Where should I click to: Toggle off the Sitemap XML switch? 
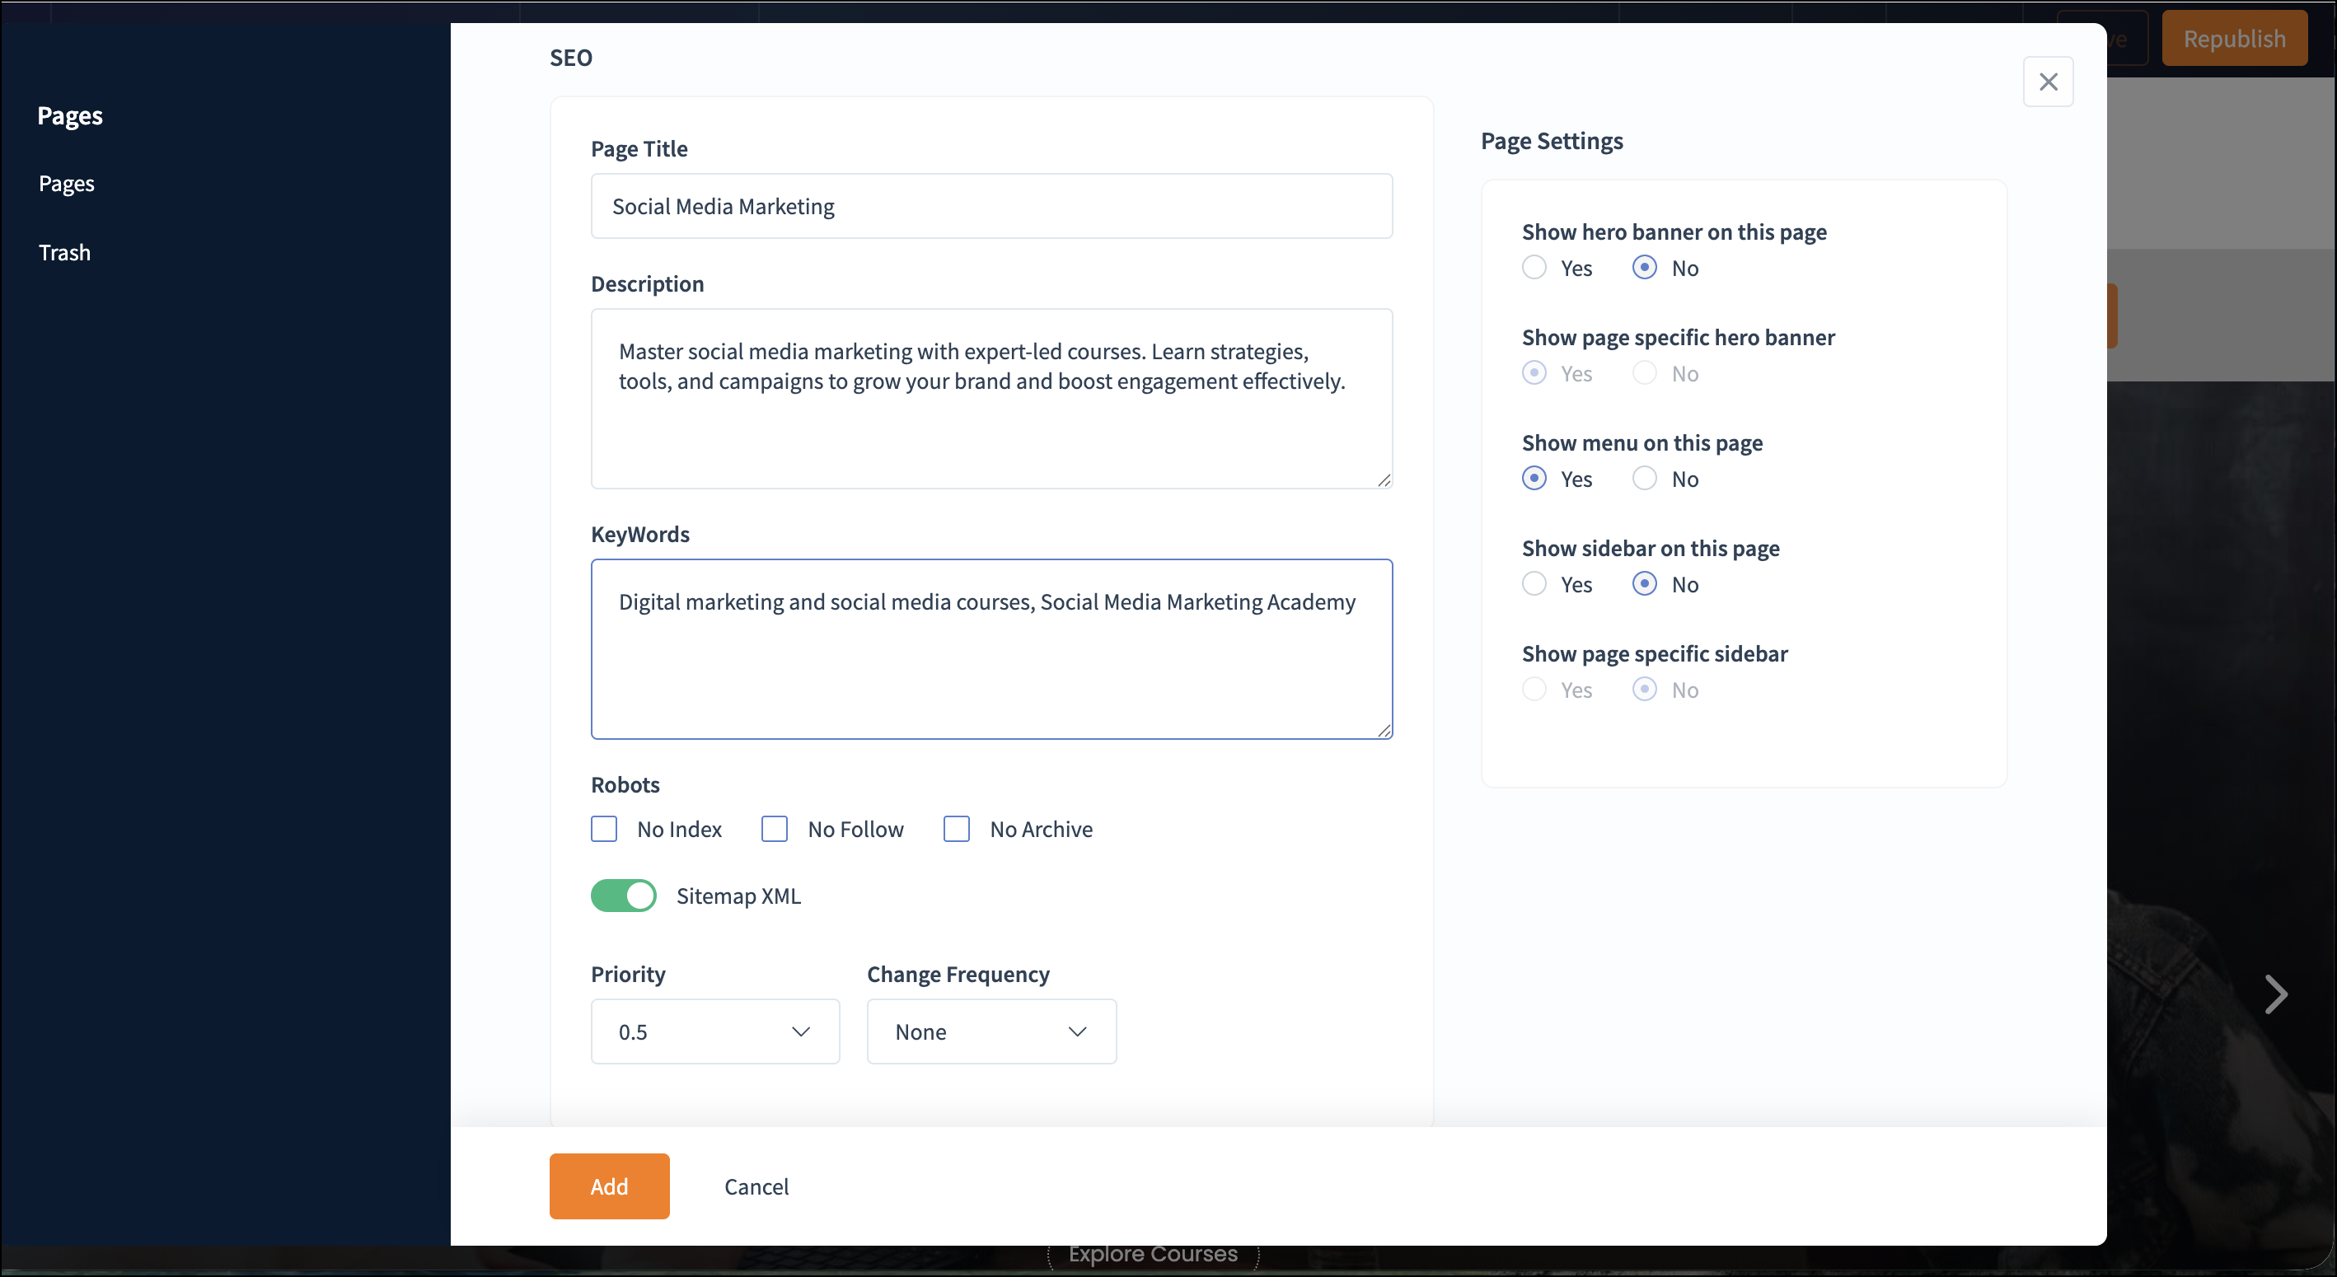point(623,896)
